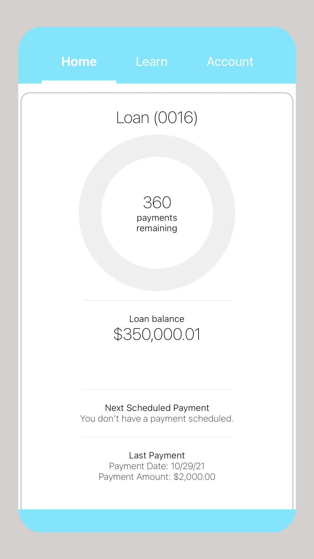The width and height of the screenshot is (314, 559).
Task: Open the Learn tab
Action: 152,62
